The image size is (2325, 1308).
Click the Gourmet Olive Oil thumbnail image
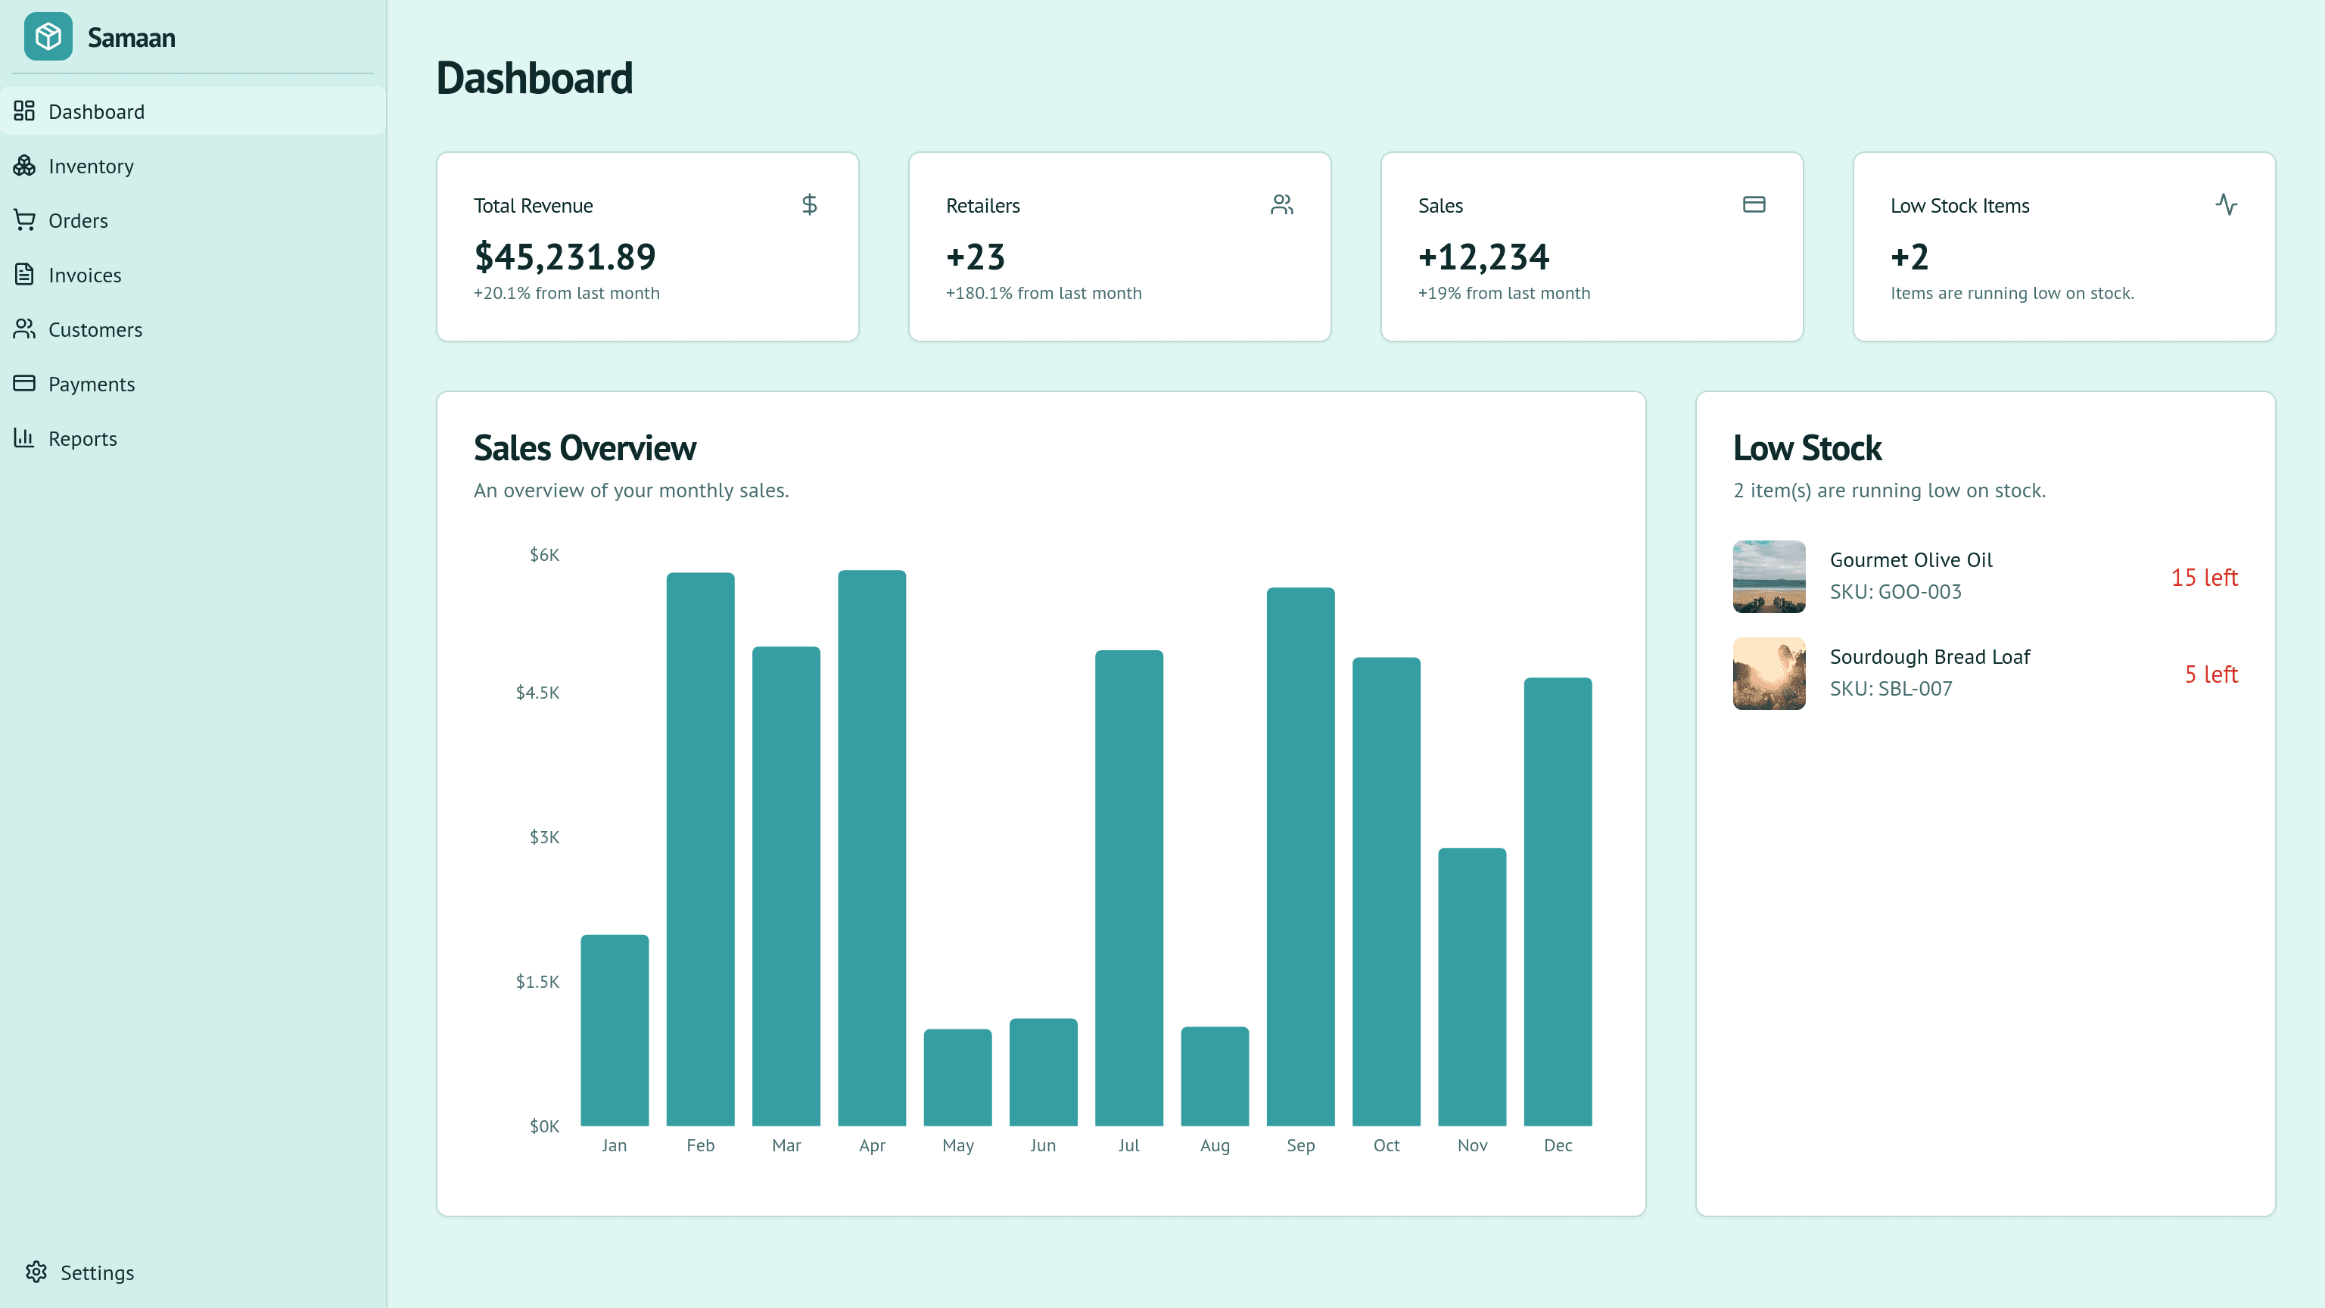[x=1769, y=577]
